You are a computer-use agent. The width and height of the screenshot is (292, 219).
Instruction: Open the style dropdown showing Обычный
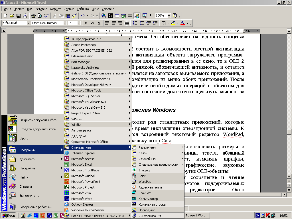pos(28,23)
